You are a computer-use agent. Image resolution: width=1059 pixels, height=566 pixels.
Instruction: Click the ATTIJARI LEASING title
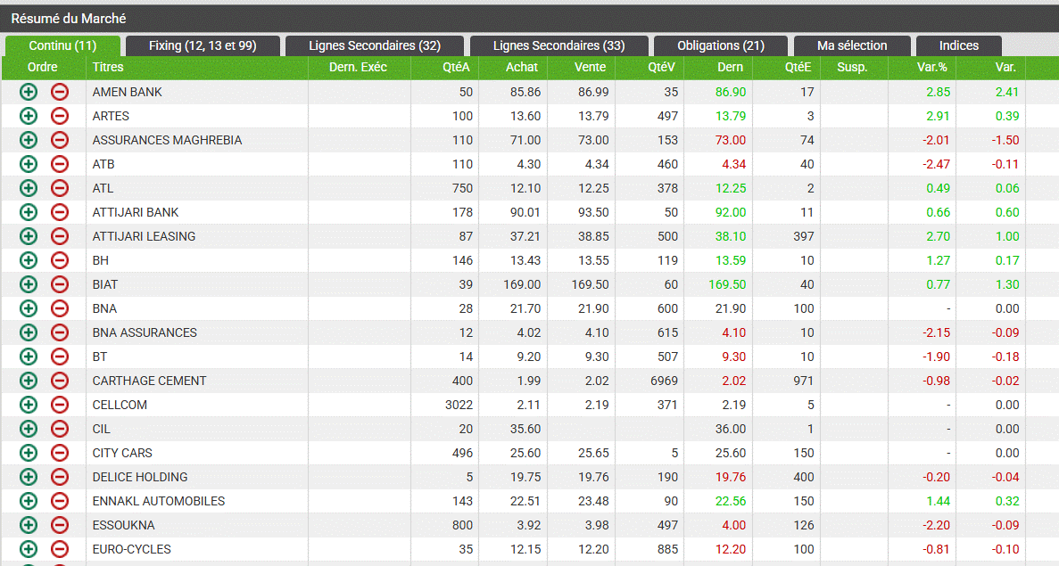[144, 236]
